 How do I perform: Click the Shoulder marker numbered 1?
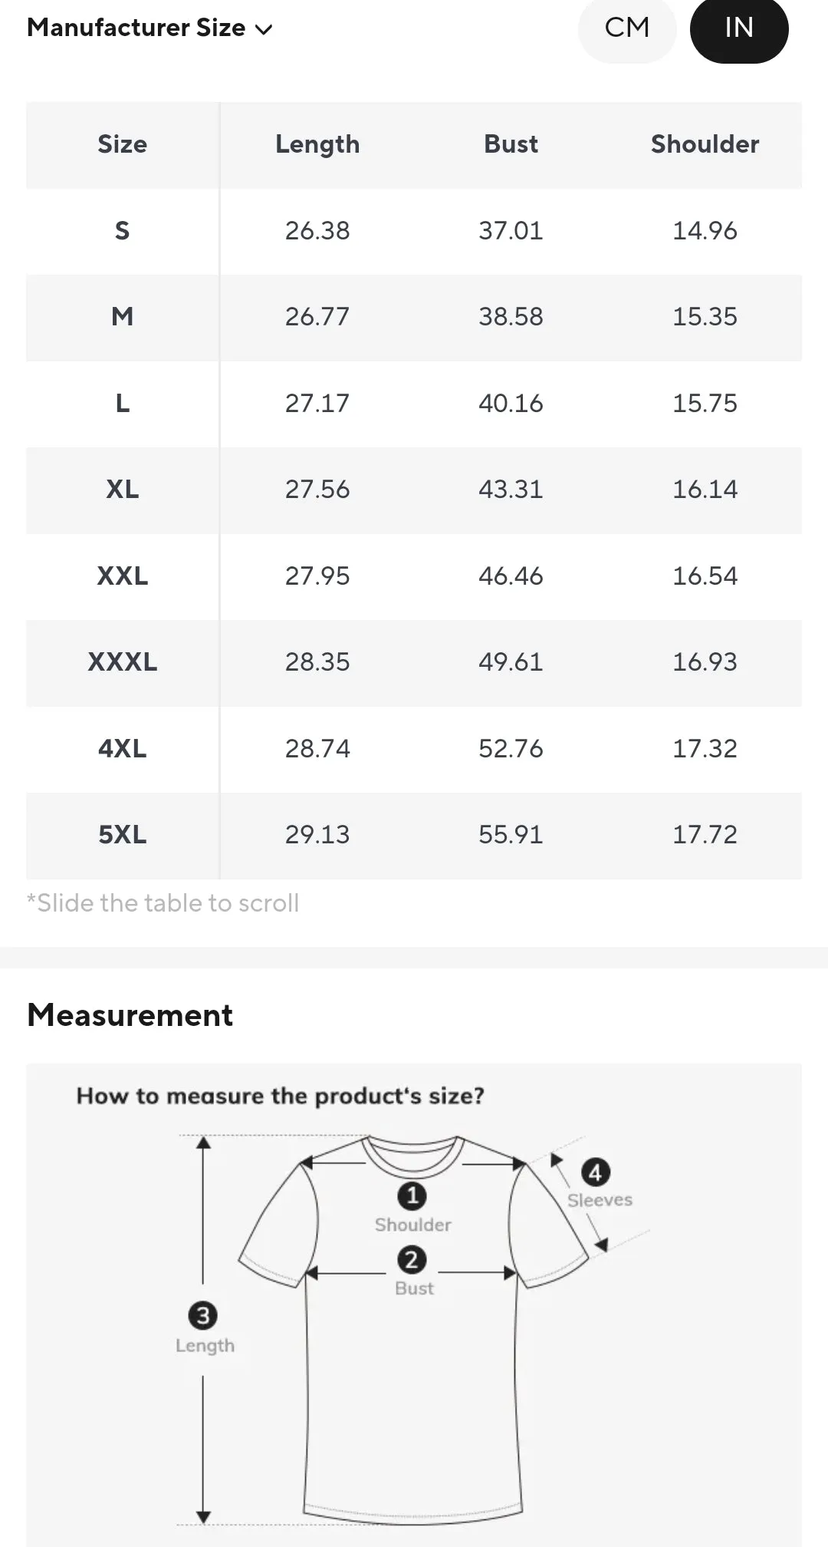click(x=412, y=1196)
